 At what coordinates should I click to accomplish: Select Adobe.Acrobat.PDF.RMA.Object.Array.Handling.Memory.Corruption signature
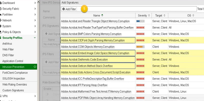tap(98, 98)
